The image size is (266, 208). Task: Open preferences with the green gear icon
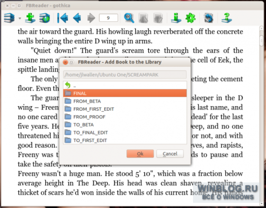191,18
